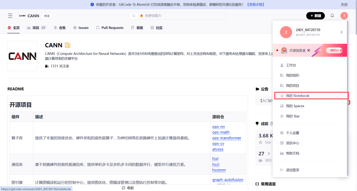The height and width of the screenshot is (191, 357).
Task: Click the 常用语言 braces icon
Action: pos(257,184)
